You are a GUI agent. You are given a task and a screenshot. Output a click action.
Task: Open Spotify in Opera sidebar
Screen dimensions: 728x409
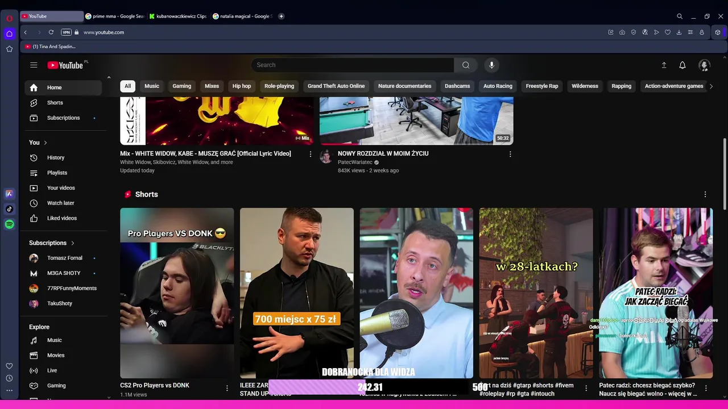pos(9,224)
